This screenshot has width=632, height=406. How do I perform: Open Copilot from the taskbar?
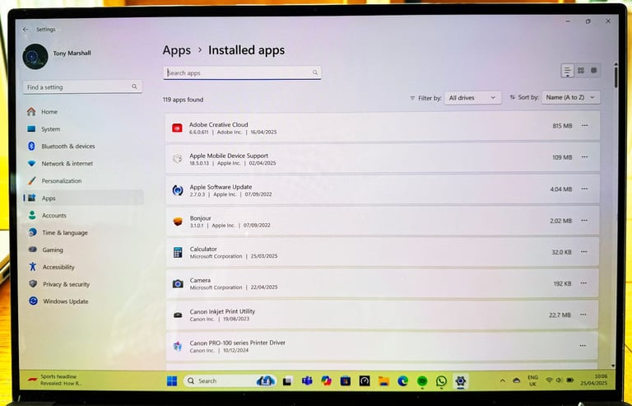pyautogui.click(x=326, y=380)
